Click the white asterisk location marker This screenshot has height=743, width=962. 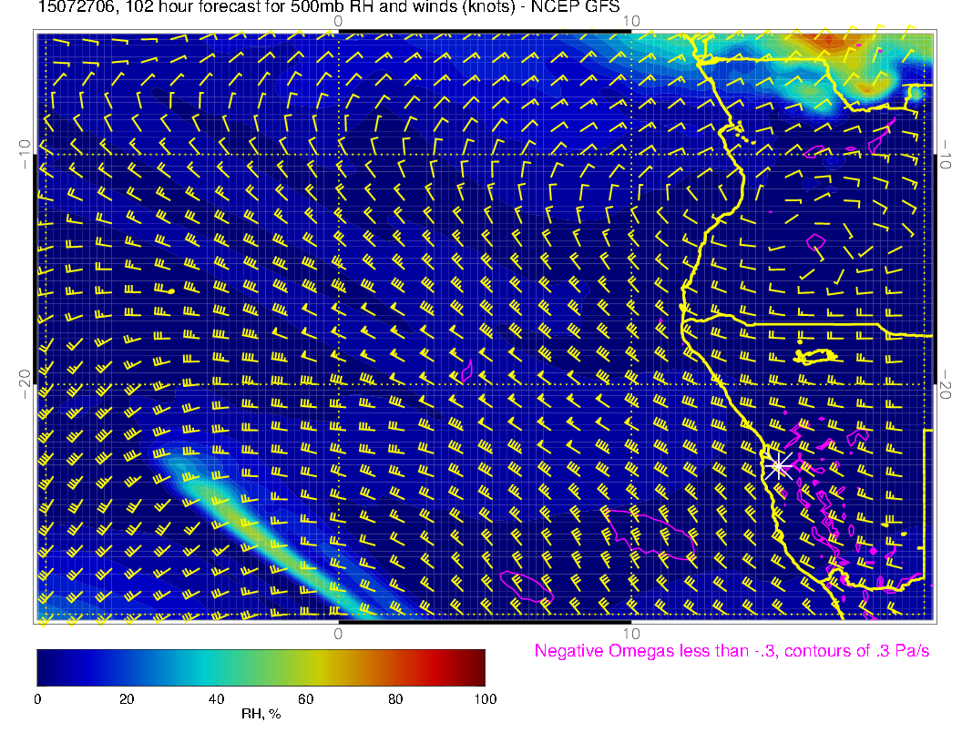coord(779,466)
